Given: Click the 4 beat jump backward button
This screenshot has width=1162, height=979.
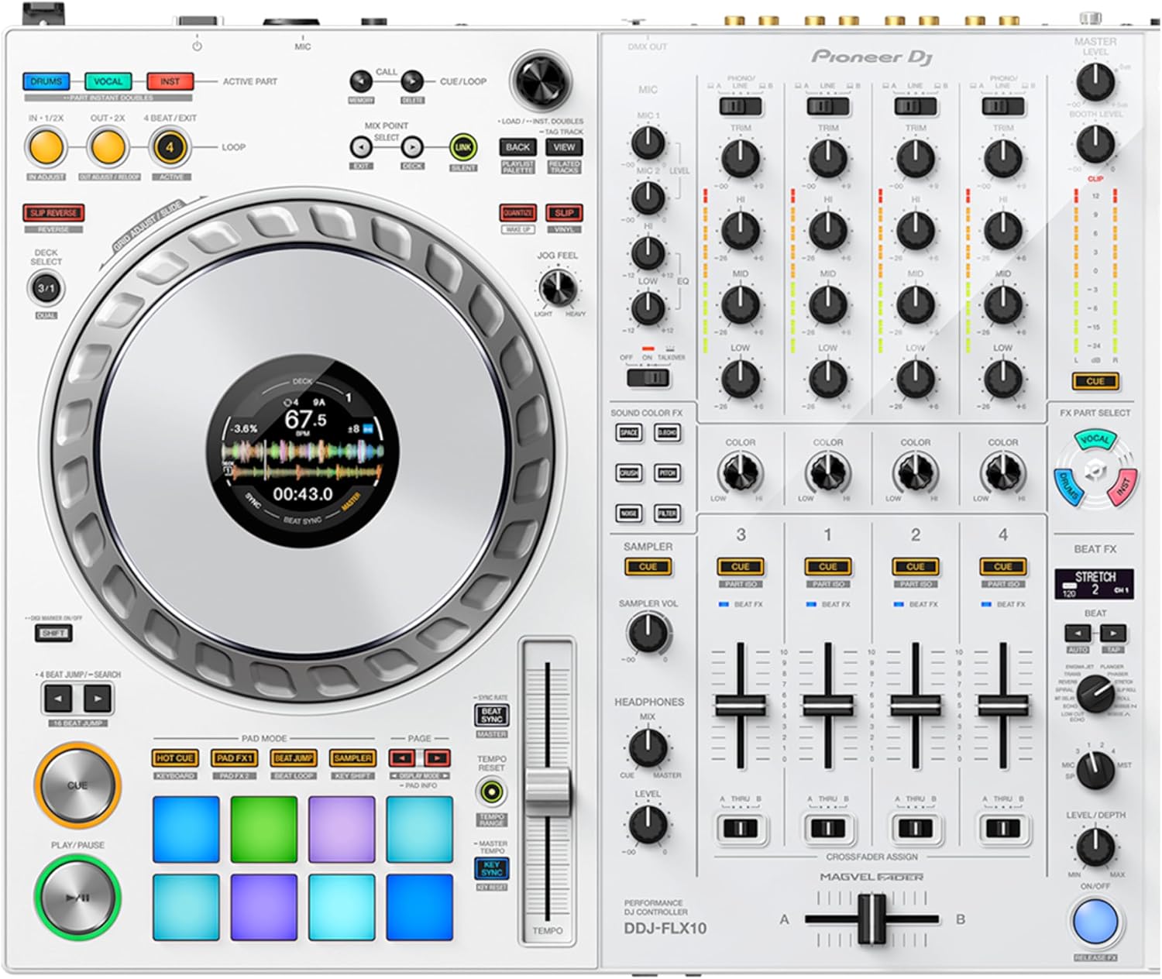Looking at the screenshot, I should 58,699.
